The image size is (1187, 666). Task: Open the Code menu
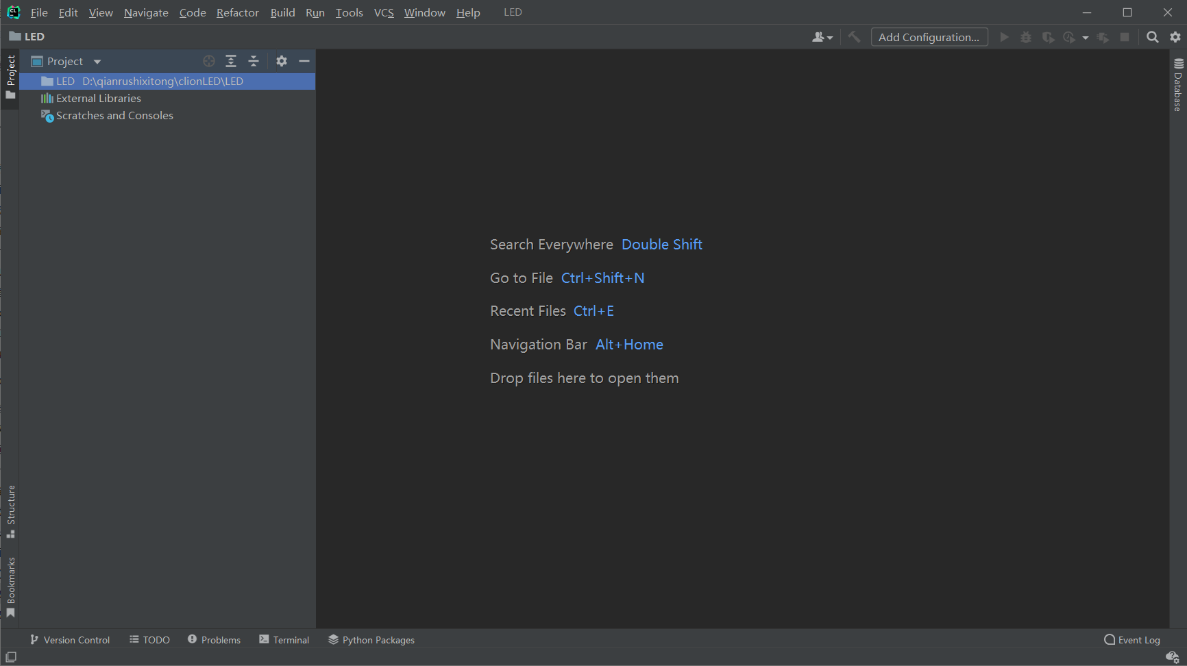193,12
